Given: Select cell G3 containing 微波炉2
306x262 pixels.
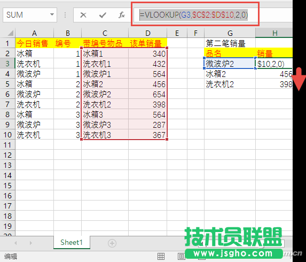Looking at the screenshot, I should pyautogui.click(x=230, y=63).
